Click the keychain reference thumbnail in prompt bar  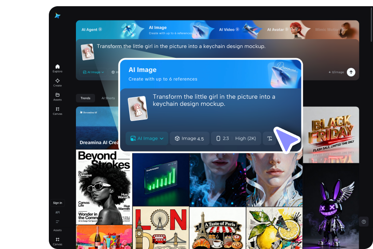coord(87,52)
